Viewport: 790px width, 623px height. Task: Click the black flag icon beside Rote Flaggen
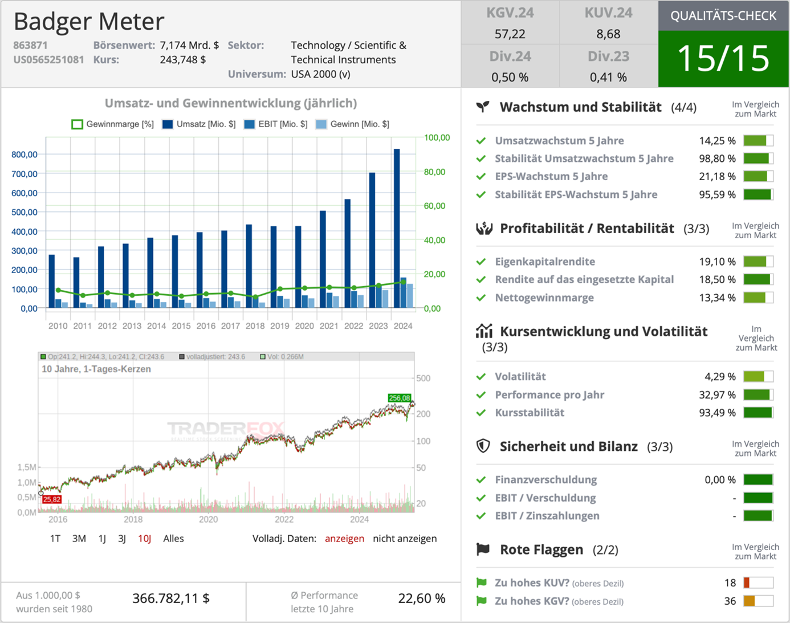[x=483, y=549]
